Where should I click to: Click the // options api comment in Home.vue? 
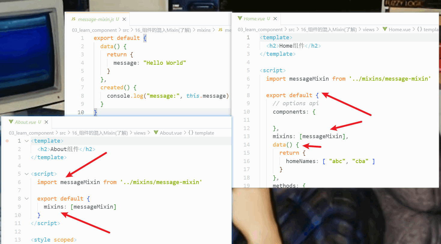pos(296,103)
